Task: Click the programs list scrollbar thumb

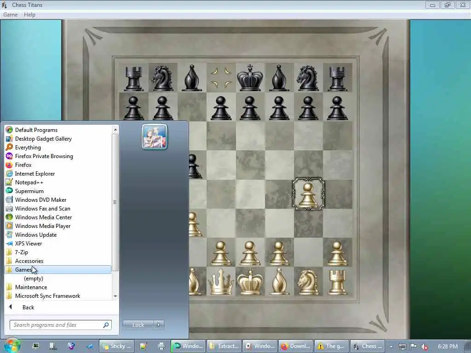Action: coord(115,202)
